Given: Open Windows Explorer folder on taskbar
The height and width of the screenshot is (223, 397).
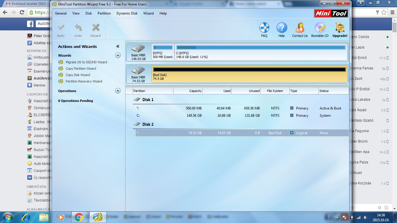Looking at the screenshot, I should click(44, 217).
